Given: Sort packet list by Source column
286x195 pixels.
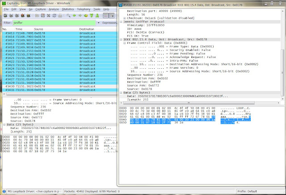Looking at the screenshot, I should [x=39, y=29].
